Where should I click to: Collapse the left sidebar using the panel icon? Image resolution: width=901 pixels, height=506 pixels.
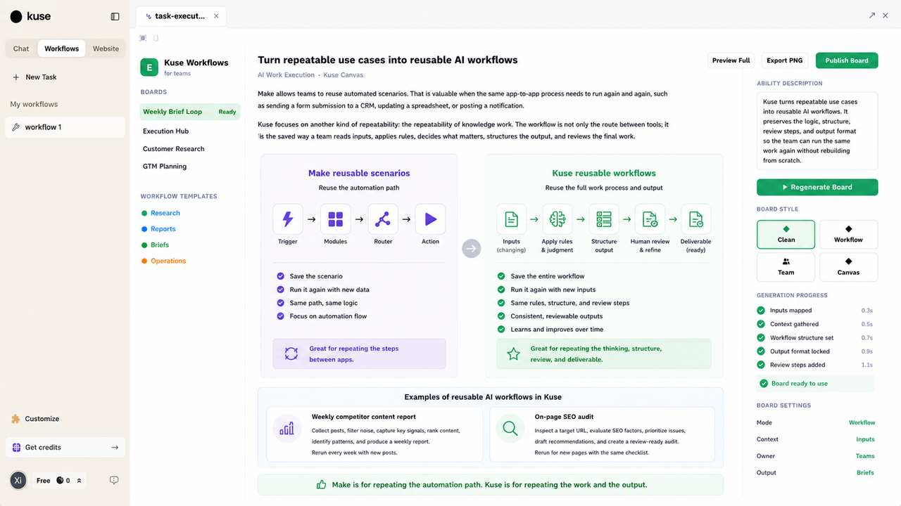pyautogui.click(x=115, y=16)
